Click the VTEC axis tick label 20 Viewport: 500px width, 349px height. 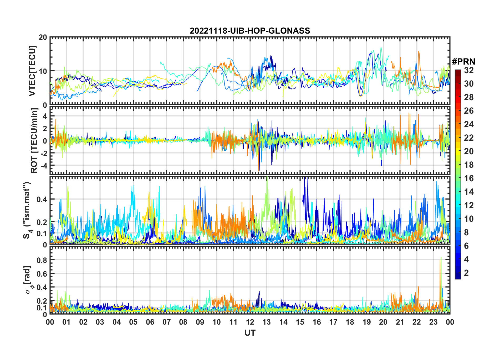pyautogui.click(x=43, y=38)
